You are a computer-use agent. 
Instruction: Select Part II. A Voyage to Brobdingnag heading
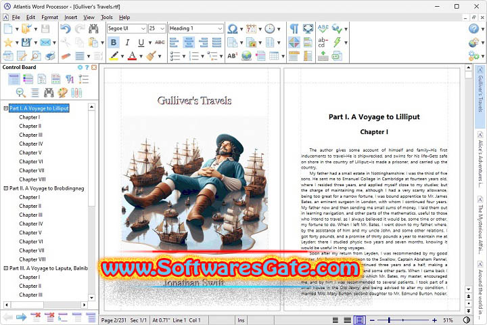[47, 188]
